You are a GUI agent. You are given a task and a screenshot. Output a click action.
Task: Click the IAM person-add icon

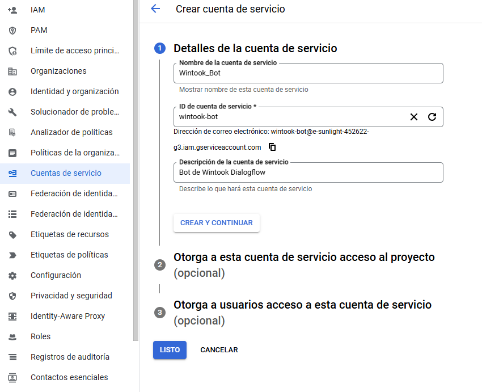[12, 10]
